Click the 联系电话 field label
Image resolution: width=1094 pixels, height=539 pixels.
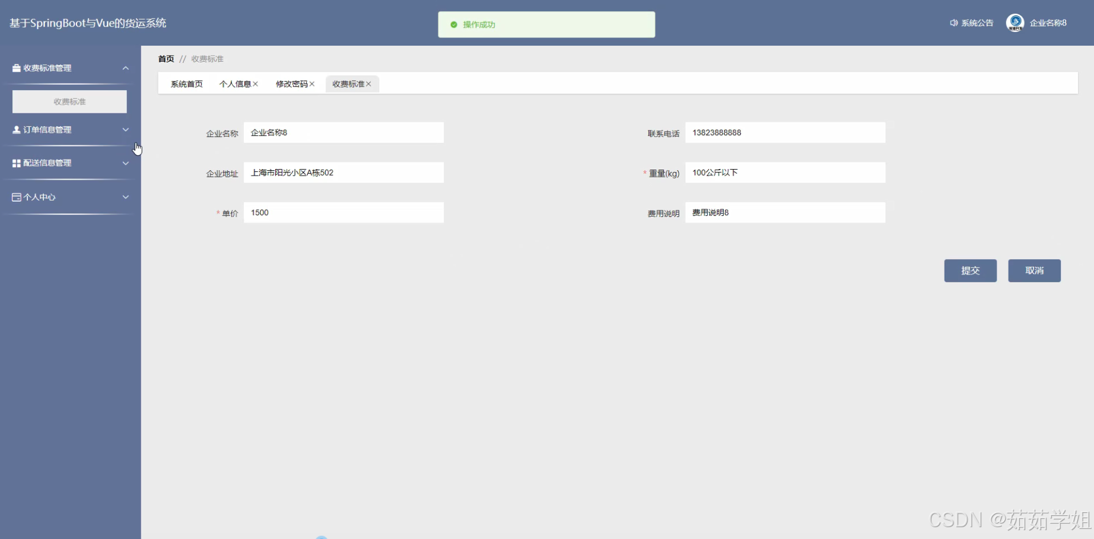(663, 134)
